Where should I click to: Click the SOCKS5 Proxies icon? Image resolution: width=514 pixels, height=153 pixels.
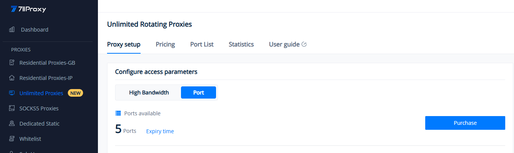click(x=12, y=108)
